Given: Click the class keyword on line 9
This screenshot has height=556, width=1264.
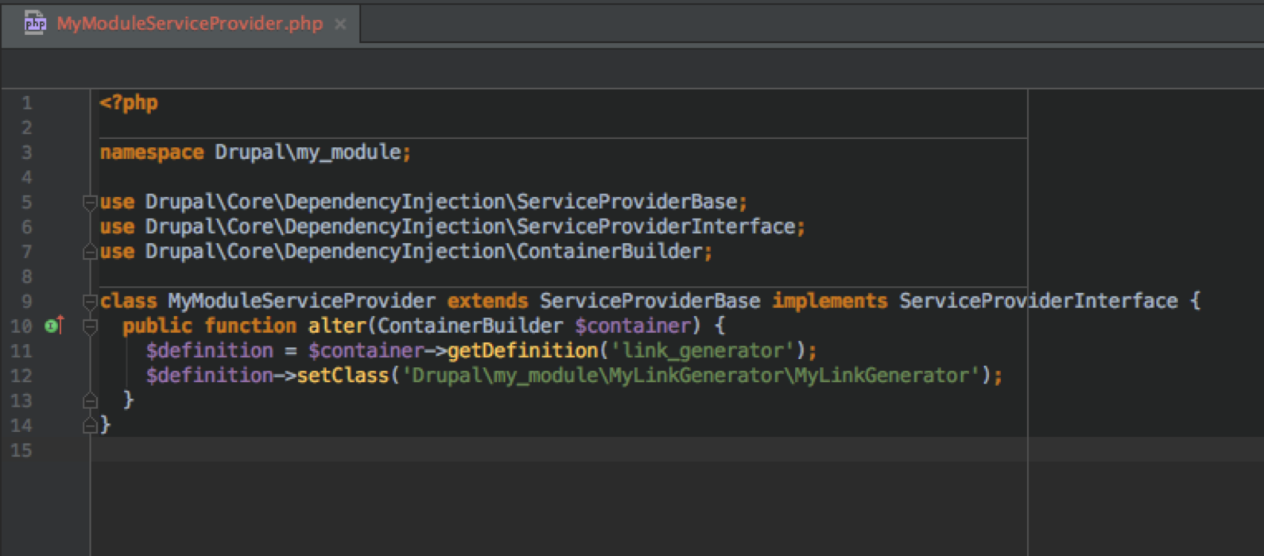Looking at the screenshot, I should pyautogui.click(x=128, y=301).
